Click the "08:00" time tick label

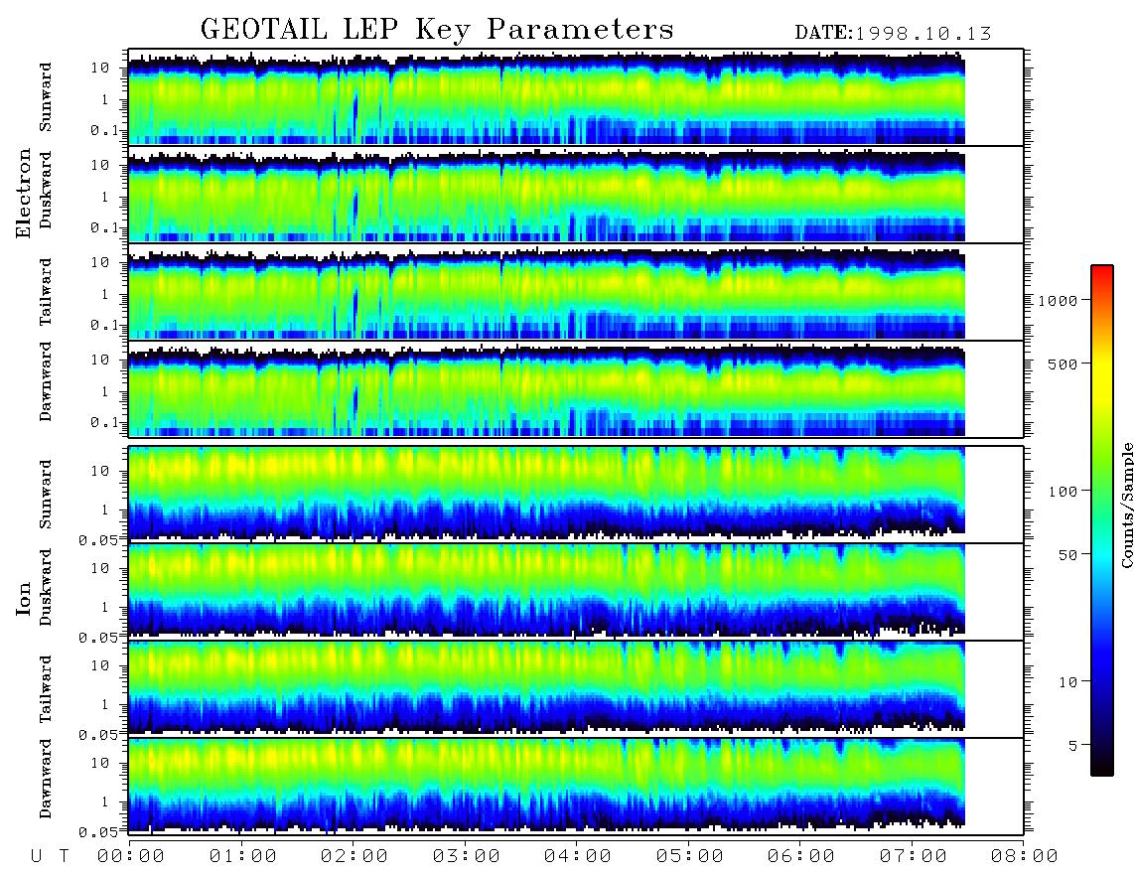click(1024, 856)
